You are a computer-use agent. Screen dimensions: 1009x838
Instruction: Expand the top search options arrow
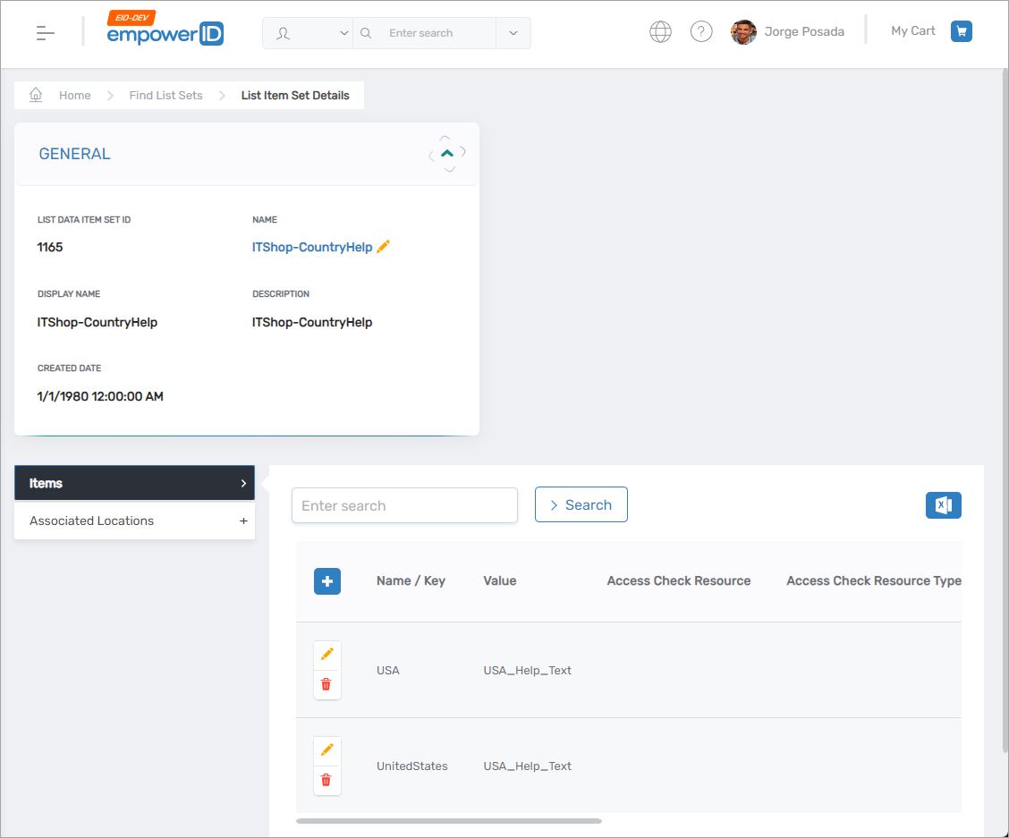point(513,33)
